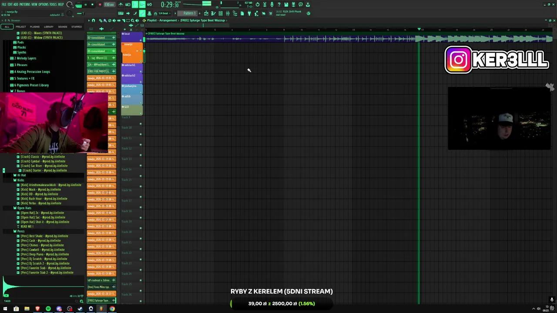Image resolution: width=557 pixels, height=313 pixels.
Task: Toggle the metronome icon
Action: (121, 4)
